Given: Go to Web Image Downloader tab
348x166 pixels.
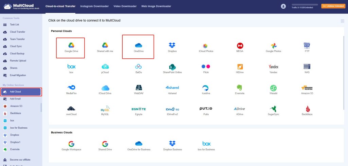Looking at the screenshot, I should tap(156, 6).
